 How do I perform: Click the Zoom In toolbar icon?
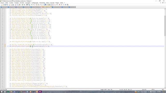[x=32, y=5]
